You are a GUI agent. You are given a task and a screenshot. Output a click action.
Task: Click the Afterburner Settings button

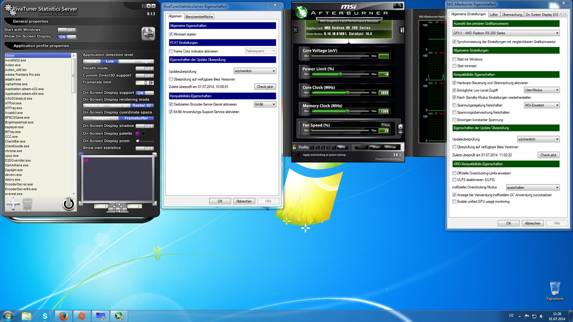tap(390, 147)
